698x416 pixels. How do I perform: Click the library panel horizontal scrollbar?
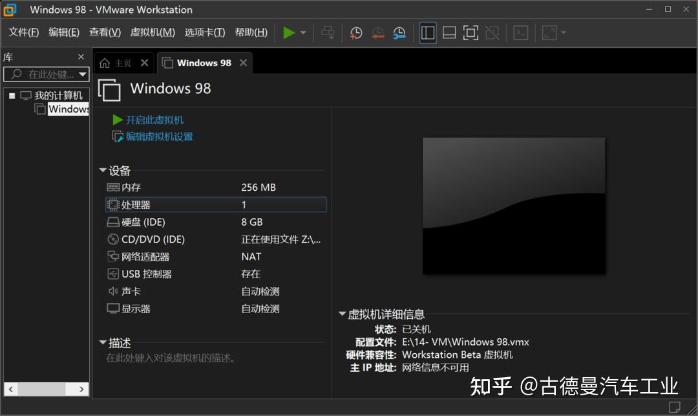point(42,389)
